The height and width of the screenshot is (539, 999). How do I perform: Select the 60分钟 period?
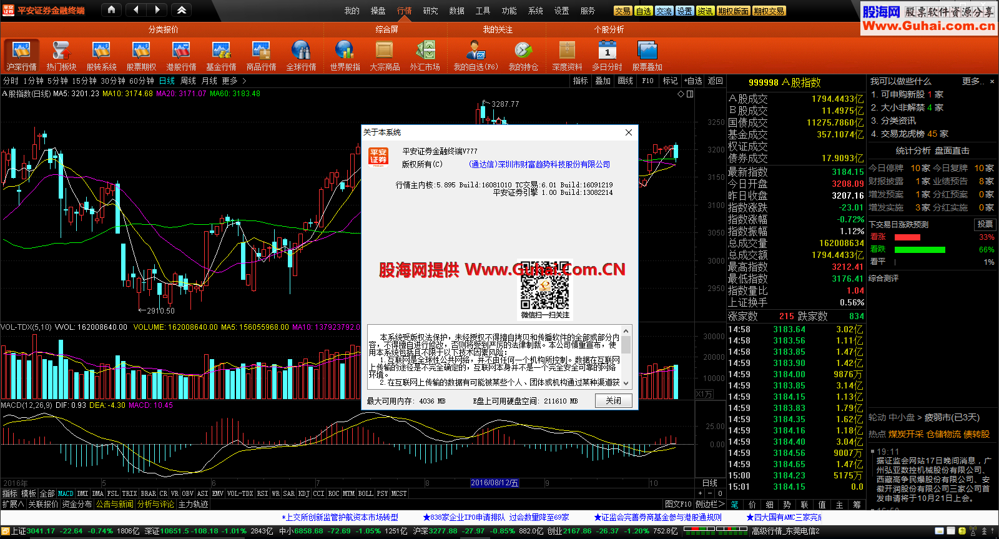(x=142, y=81)
